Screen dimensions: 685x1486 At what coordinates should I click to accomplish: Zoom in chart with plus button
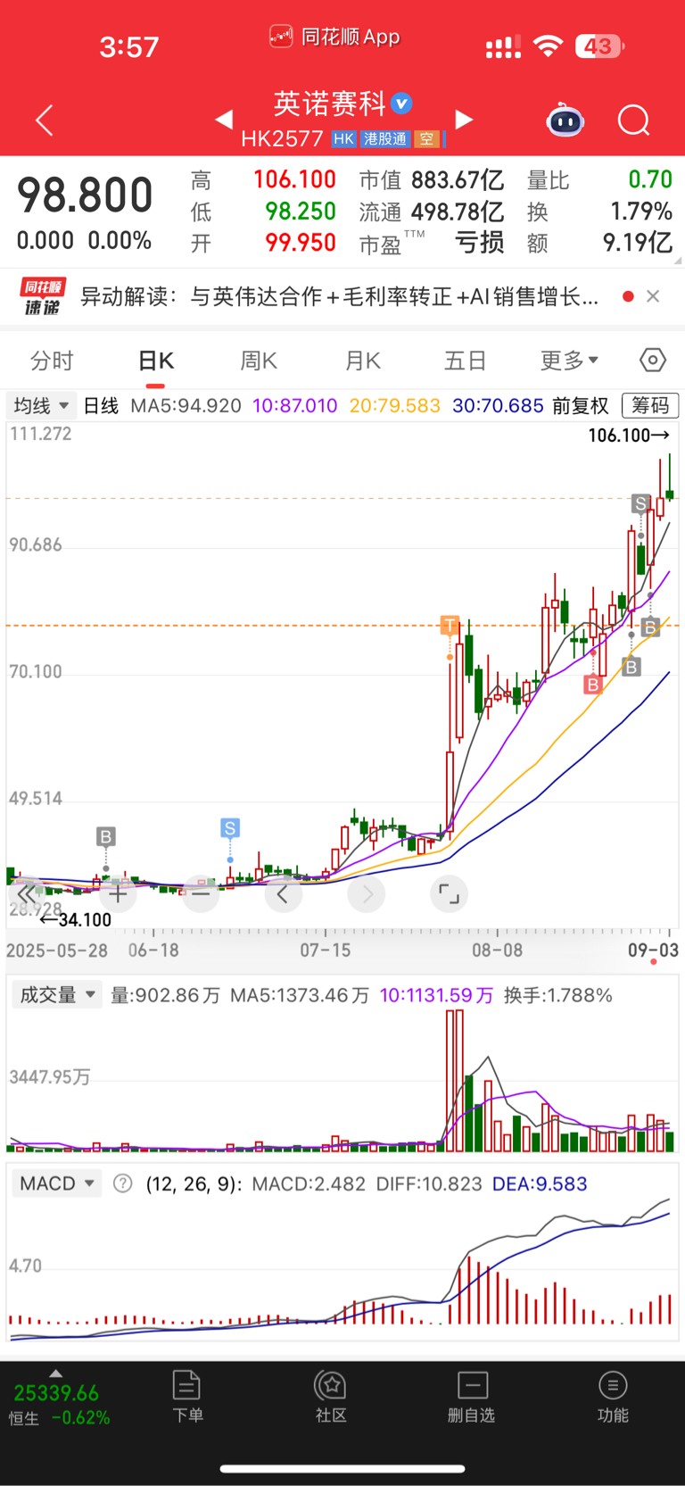118,893
